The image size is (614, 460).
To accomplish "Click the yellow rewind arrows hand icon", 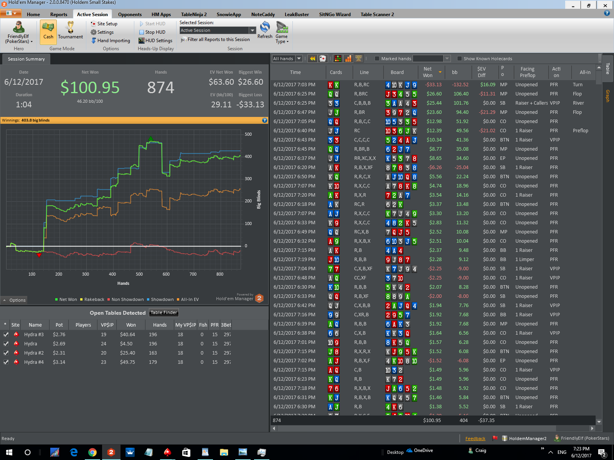I will 312,59.
